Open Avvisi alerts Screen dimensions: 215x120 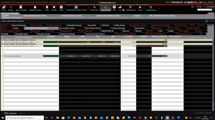[x=140, y=8]
